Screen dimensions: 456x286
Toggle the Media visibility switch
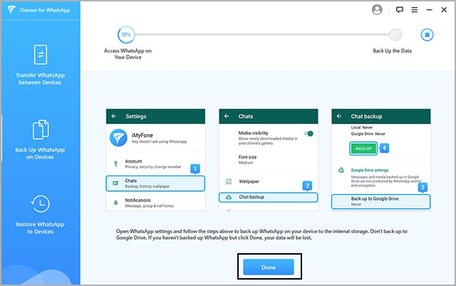pyautogui.click(x=309, y=133)
